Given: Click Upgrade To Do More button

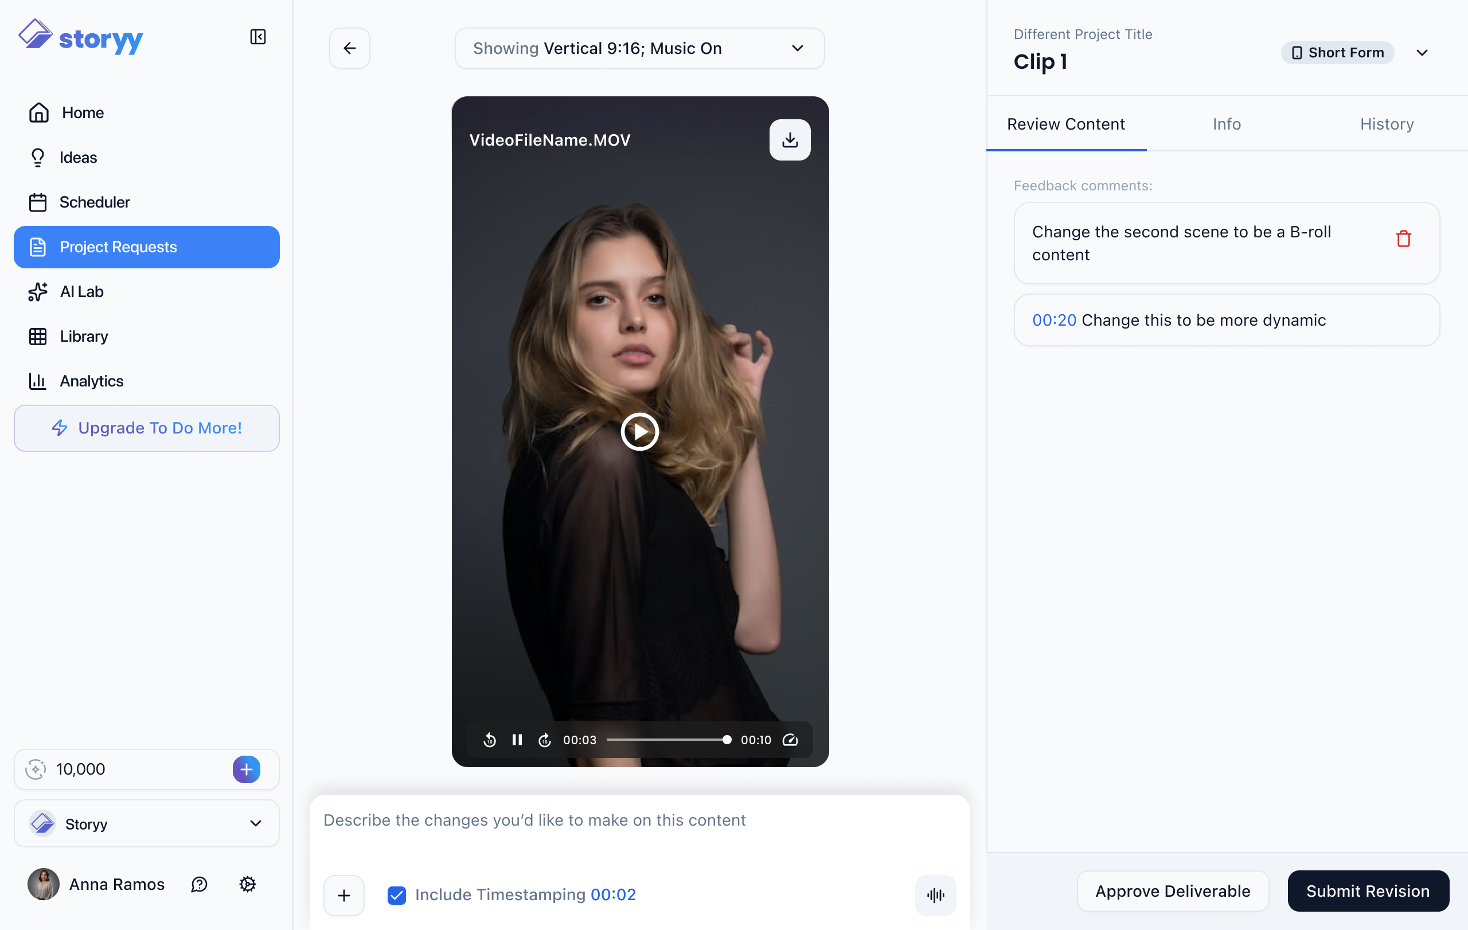Looking at the screenshot, I should tap(146, 428).
